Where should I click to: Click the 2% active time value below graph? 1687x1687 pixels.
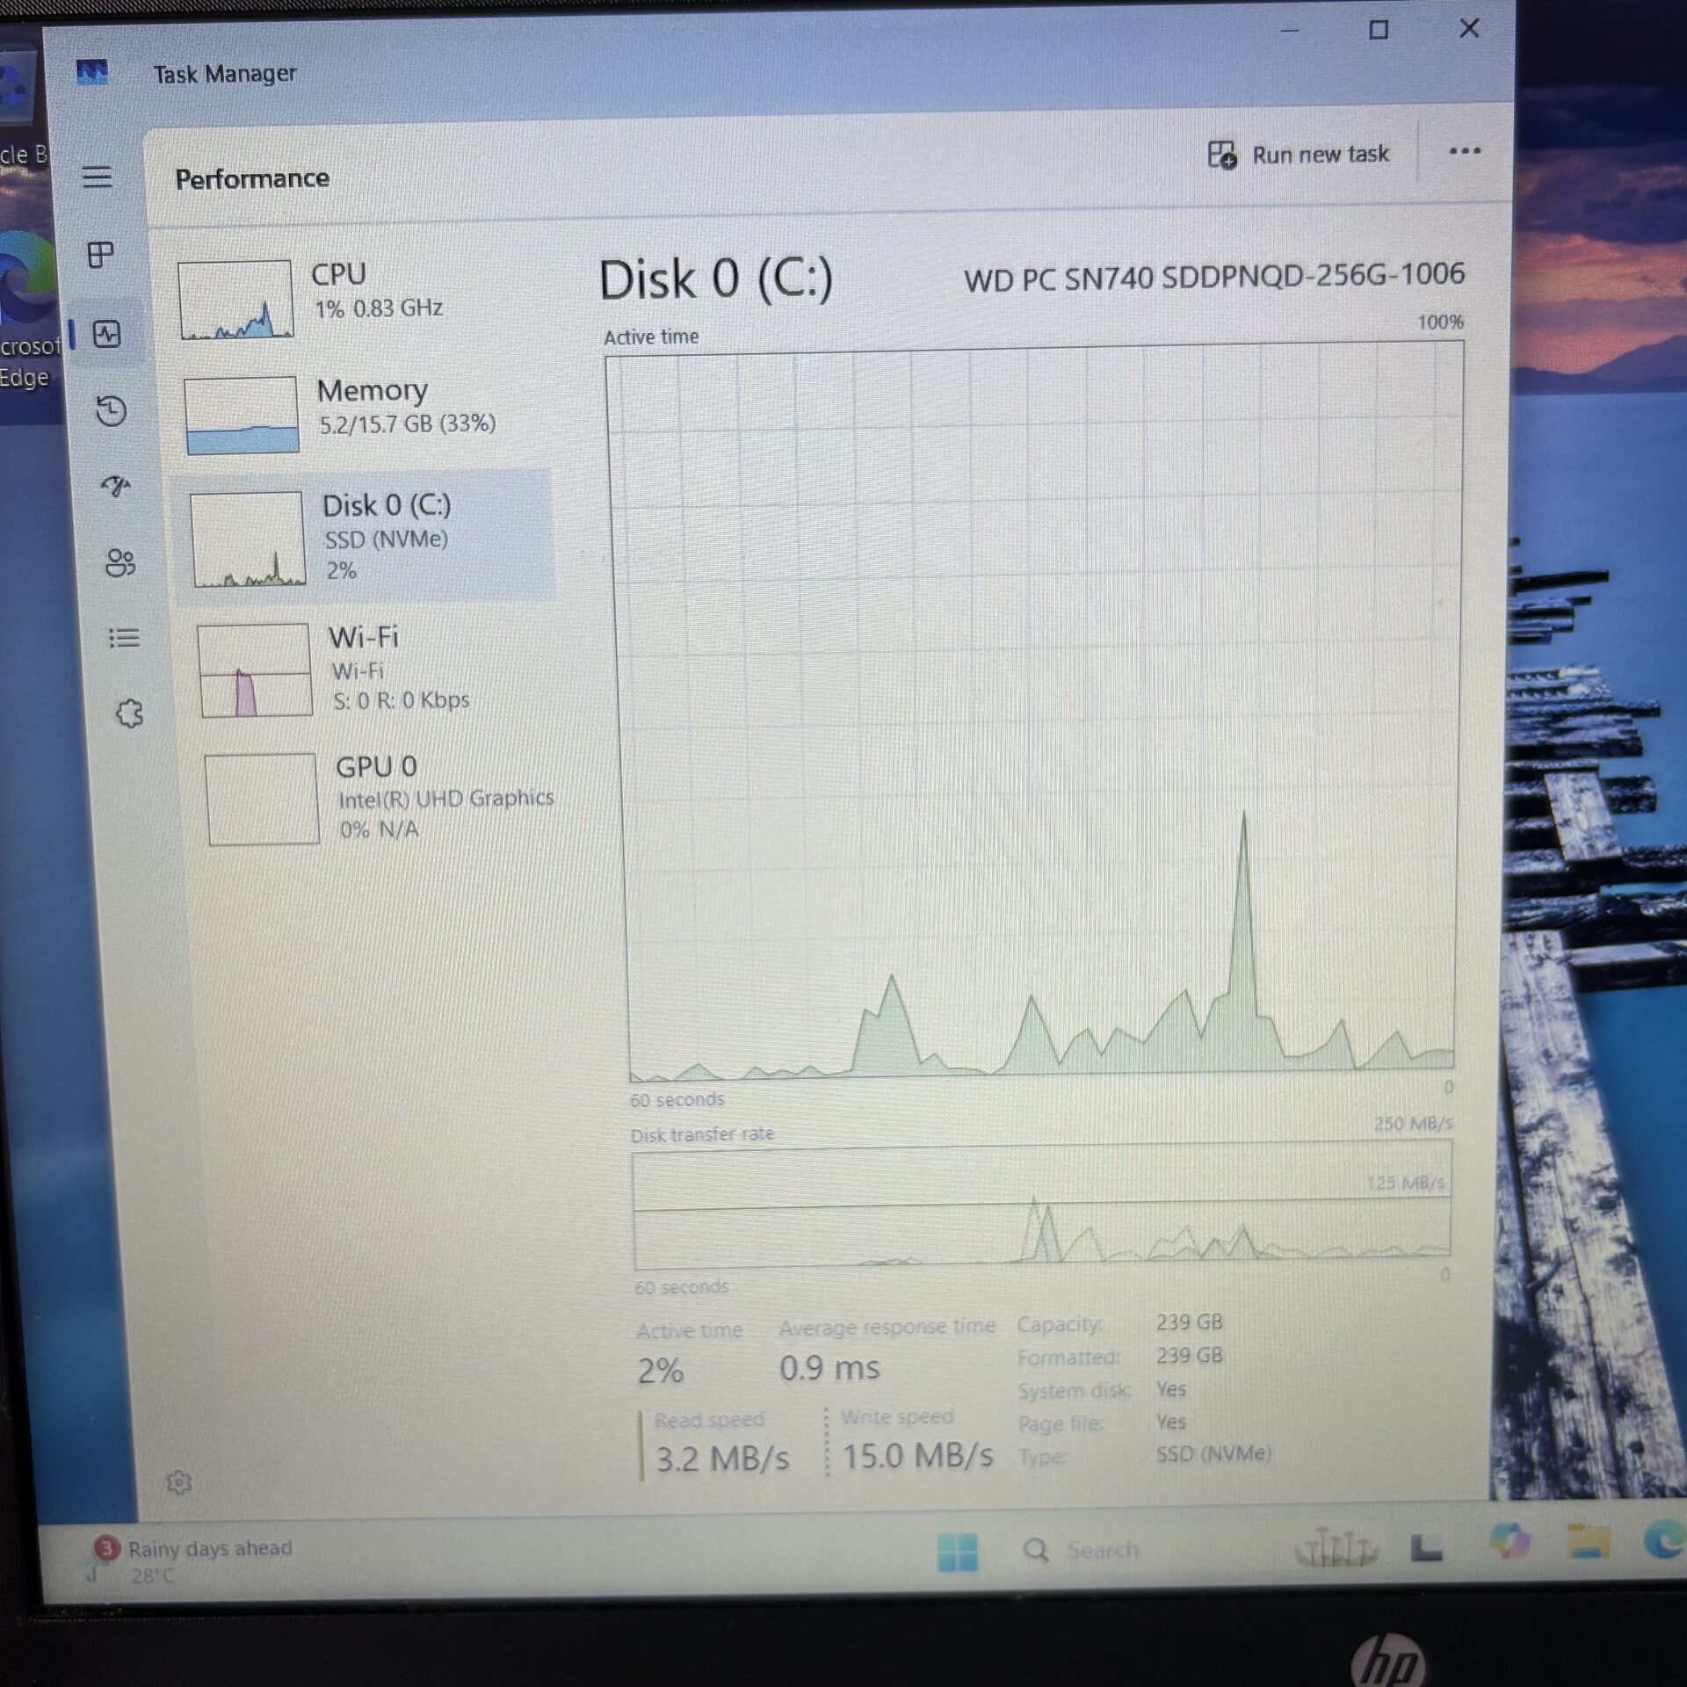click(661, 1371)
